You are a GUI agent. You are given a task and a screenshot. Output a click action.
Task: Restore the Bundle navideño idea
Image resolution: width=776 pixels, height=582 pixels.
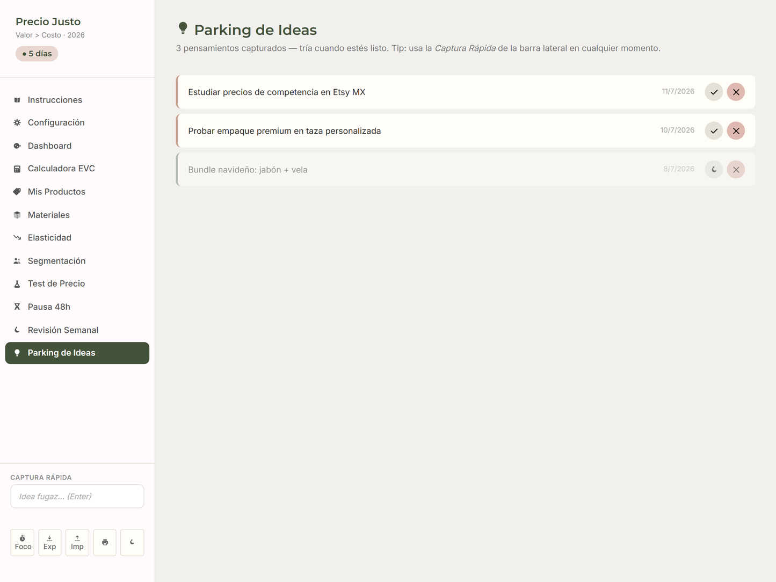tap(714, 170)
